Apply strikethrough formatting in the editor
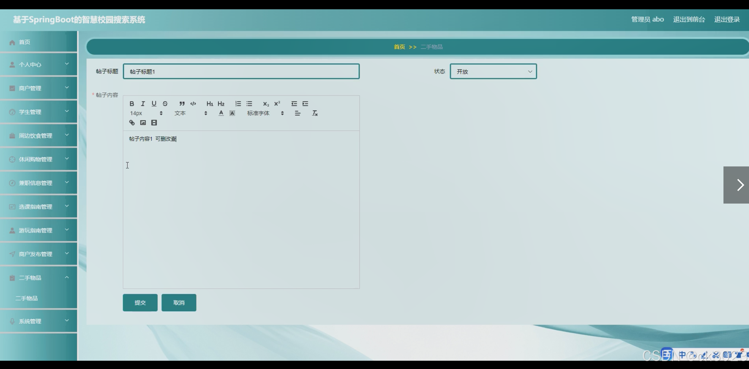The width and height of the screenshot is (749, 369). (165, 103)
